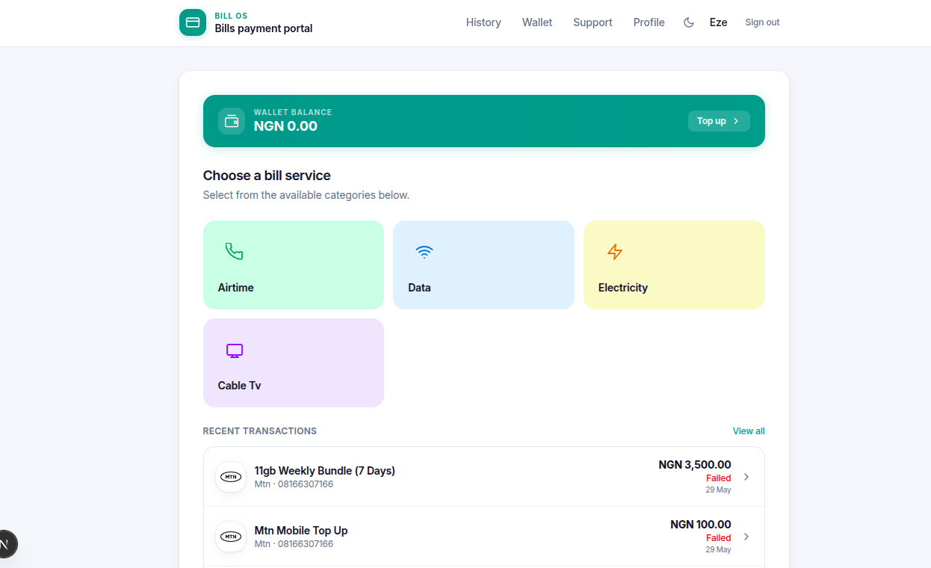Open the Wallet page
Screen dimensions: 931x568
coord(537,22)
